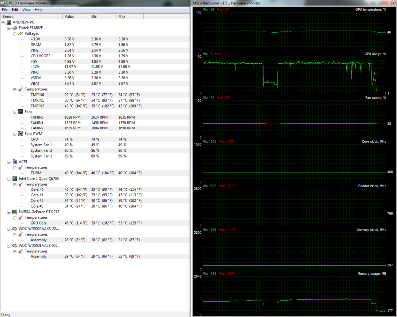Image resolution: width=397 pixels, height=317 pixels.
Task: Click the Max column header
Action: 130,16
